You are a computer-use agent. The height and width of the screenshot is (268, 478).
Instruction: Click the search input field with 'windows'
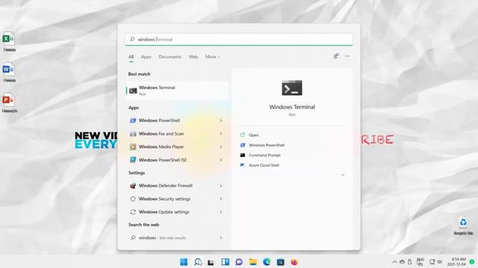239,39
